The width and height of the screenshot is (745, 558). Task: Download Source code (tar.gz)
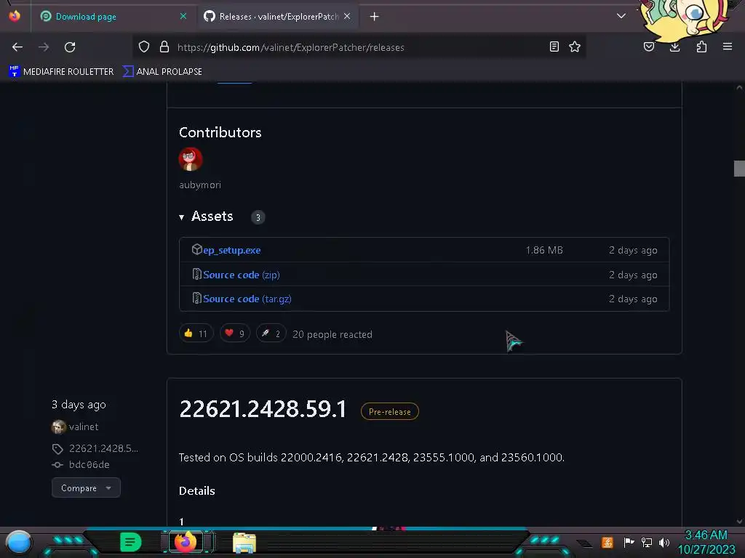click(247, 299)
